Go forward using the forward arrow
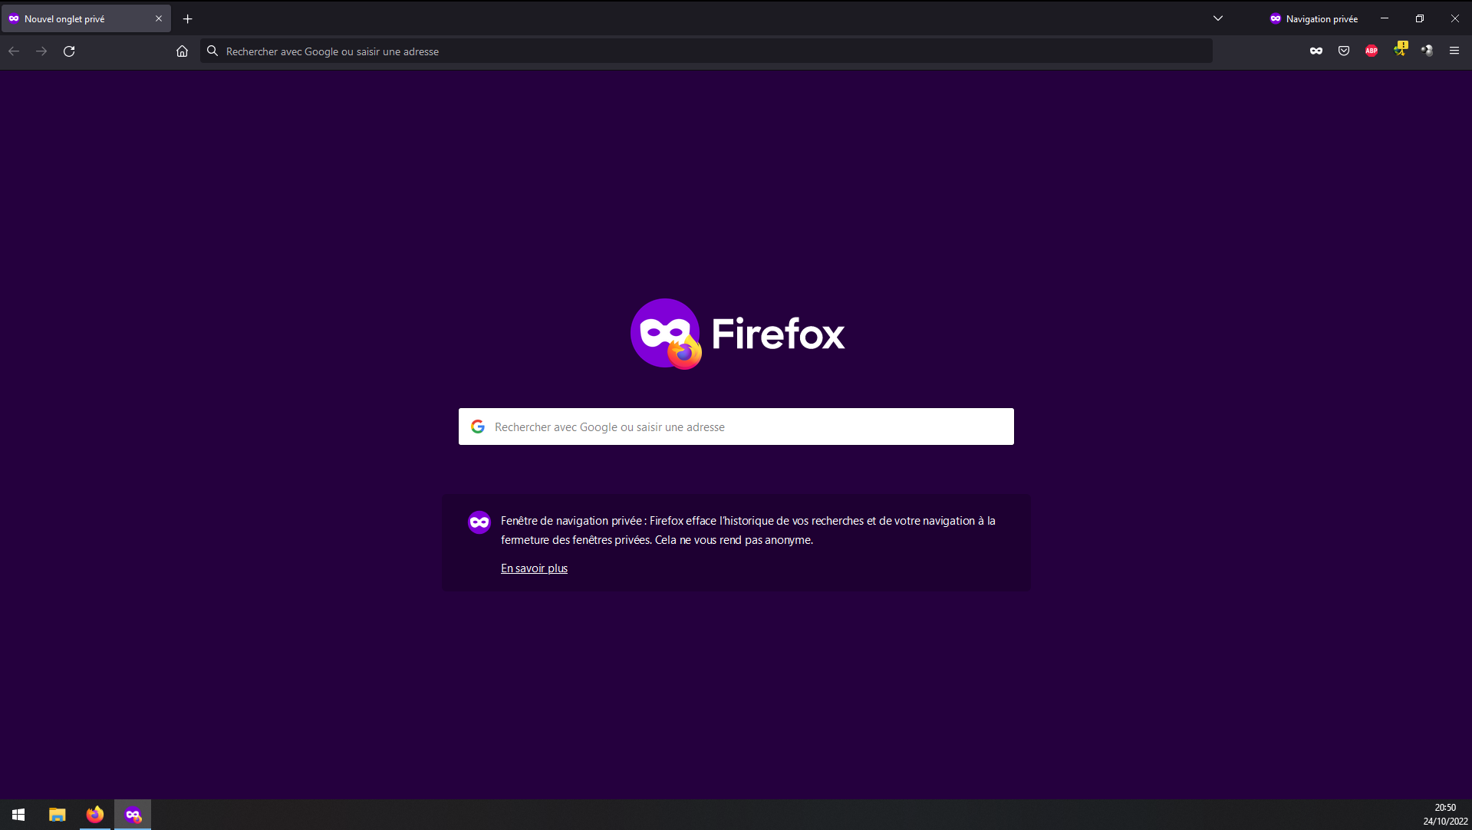The width and height of the screenshot is (1472, 830). point(41,51)
